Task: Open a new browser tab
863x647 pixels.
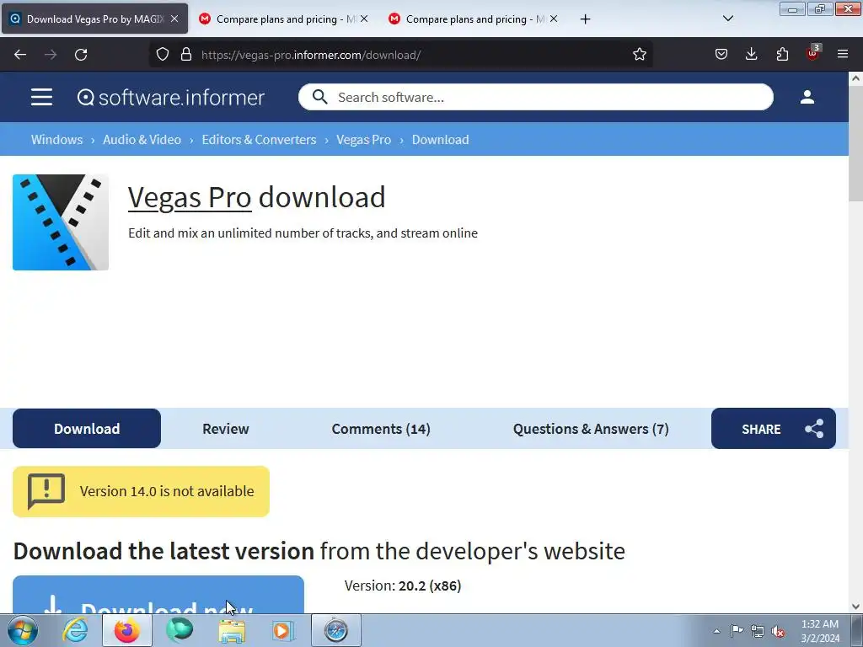Action: pyautogui.click(x=585, y=19)
